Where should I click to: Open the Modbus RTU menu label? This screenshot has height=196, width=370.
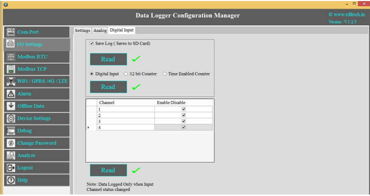click(32, 57)
